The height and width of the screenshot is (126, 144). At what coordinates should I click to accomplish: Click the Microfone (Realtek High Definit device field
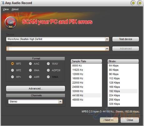pyautogui.click(x=57, y=39)
